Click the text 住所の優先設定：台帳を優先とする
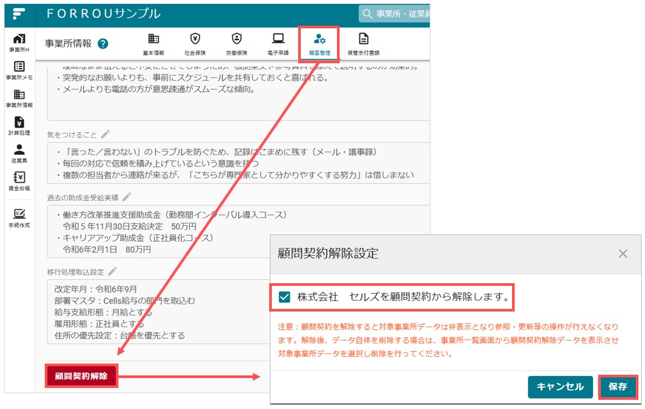This screenshot has width=645, height=409. pos(120,335)
